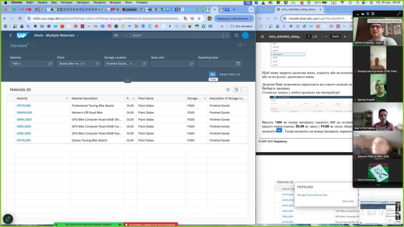Open table settings gear icon
404x227 pixels.
click(x=228, y=90)
